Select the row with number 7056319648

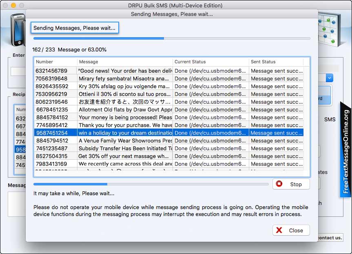[x=169, y=78]
